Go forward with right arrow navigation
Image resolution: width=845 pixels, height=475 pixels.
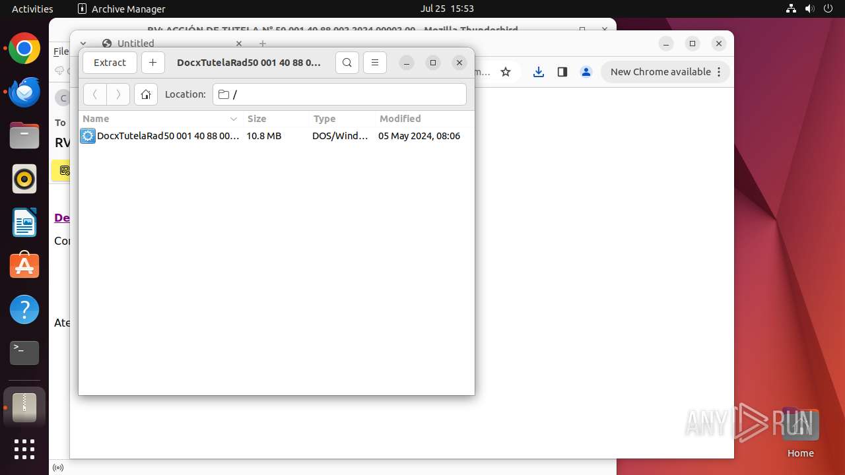click(118, 94)
